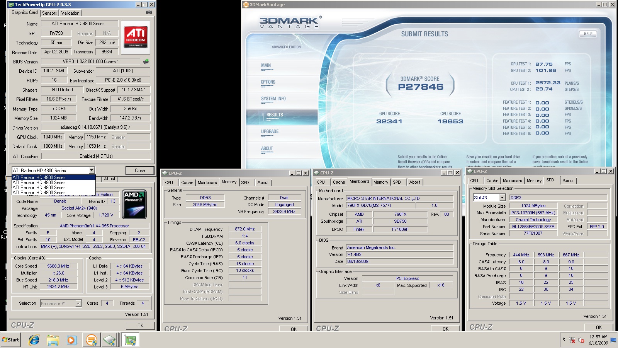Click the CPU-Z taskbar icon
The image size is (618, 348).
point(109,340)
